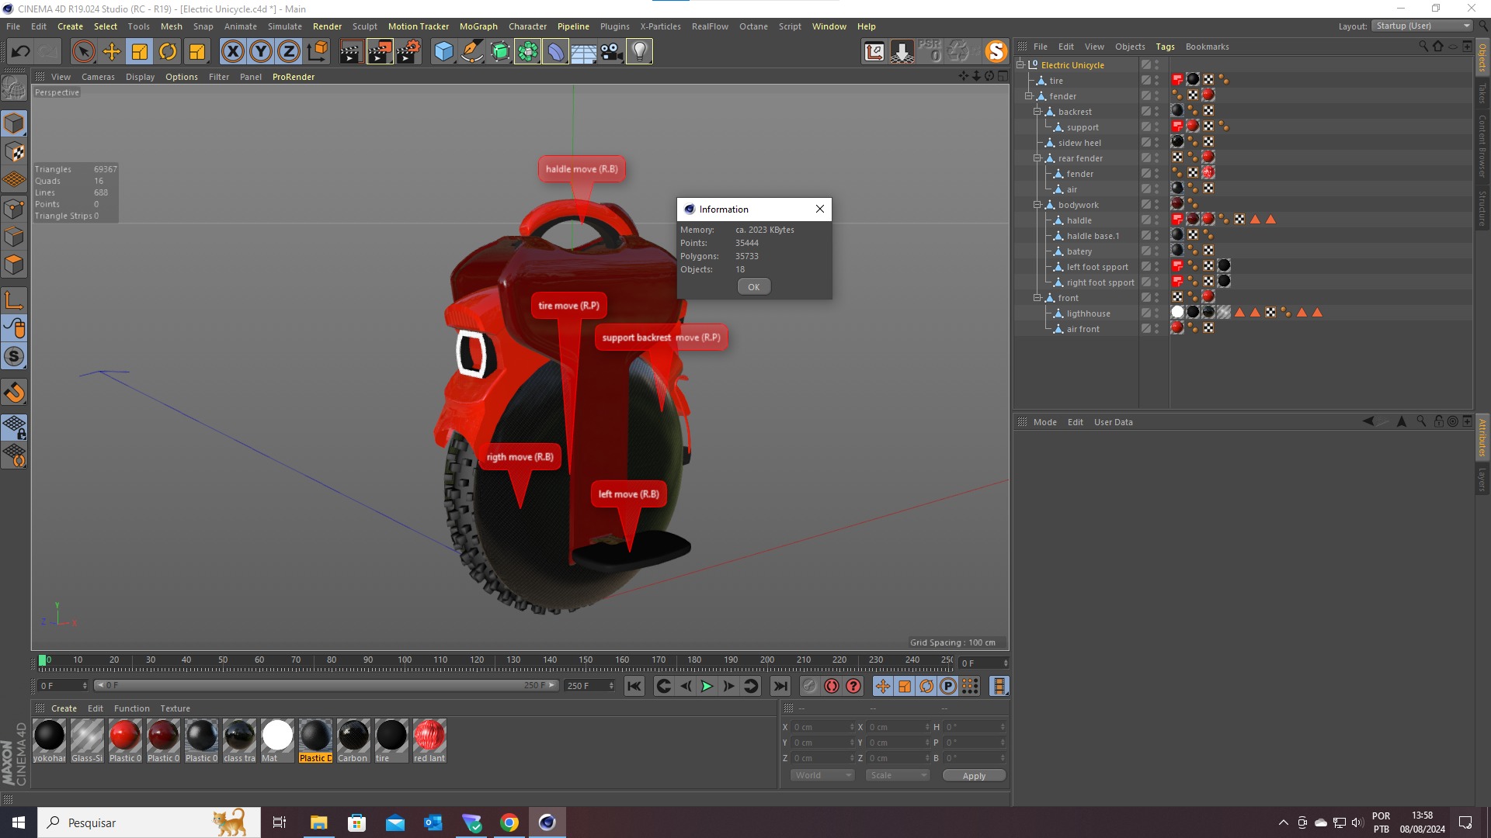
Task: Open File Explorer from the taskbar
Action: tap(318, 822)
